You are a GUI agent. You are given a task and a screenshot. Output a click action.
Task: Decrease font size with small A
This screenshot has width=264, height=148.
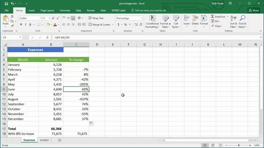(58, 18)
